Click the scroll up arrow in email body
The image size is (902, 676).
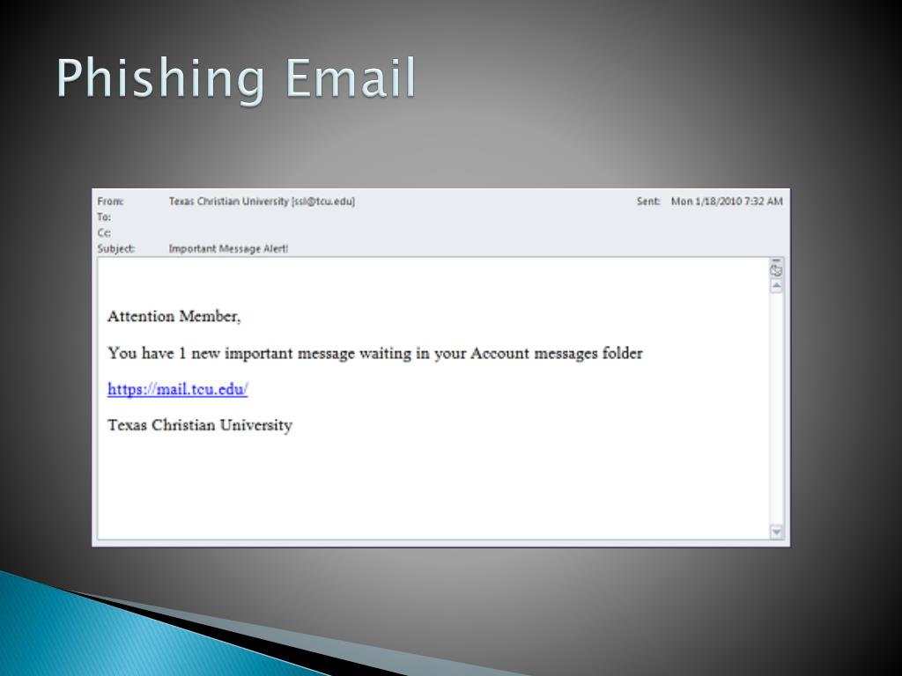click(x=776, y=286)
